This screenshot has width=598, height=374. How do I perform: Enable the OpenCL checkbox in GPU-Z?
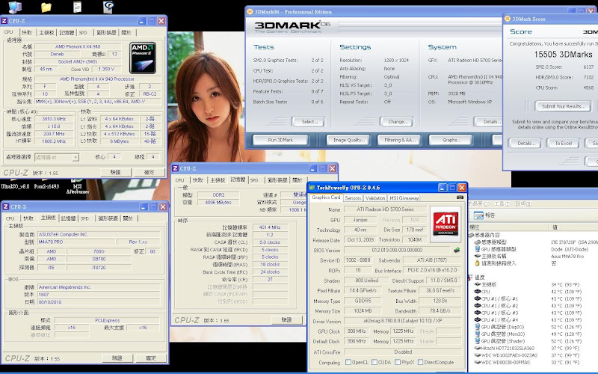click(348, 362)
